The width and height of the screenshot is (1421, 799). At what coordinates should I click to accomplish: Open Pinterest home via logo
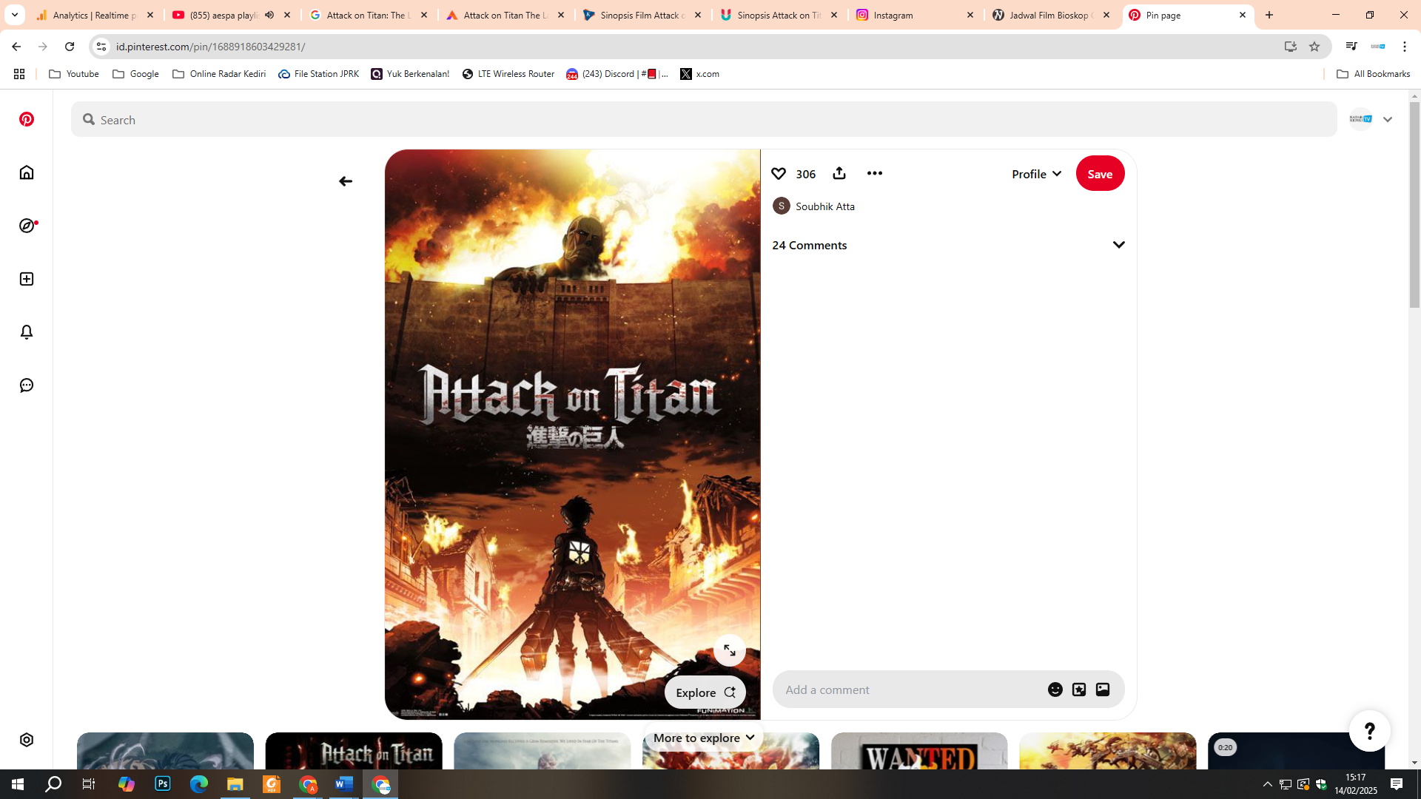pyautogui.click(x=27, y=119)
